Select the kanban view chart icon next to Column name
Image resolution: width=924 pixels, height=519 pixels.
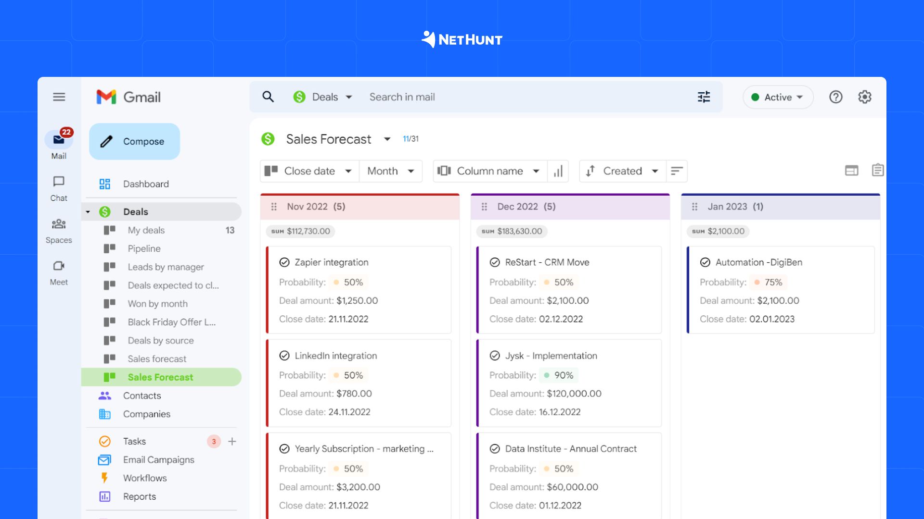coord(558,171)
